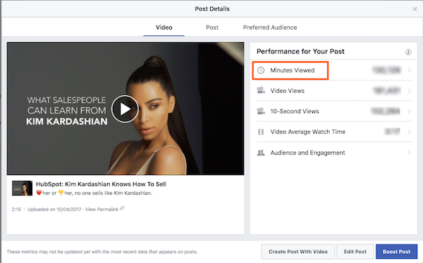This screenshot has width=423, height=263.
Task: Click the Post Details dialog title
Action: pyautogui.click(x=212, y=9)
